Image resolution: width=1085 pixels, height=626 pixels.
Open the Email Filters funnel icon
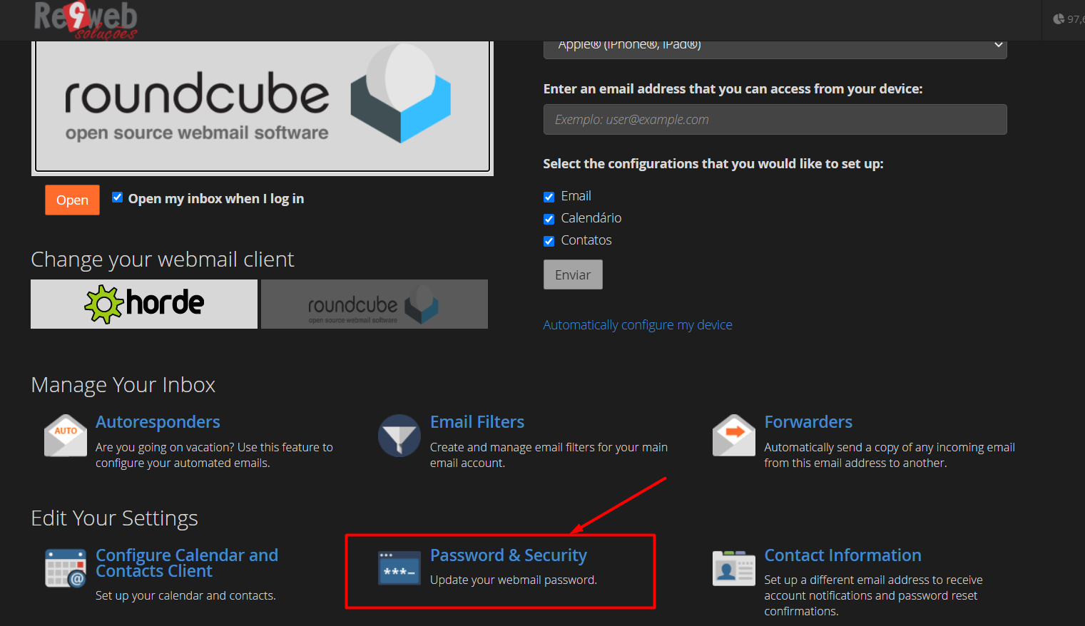[x=399, y=436]
